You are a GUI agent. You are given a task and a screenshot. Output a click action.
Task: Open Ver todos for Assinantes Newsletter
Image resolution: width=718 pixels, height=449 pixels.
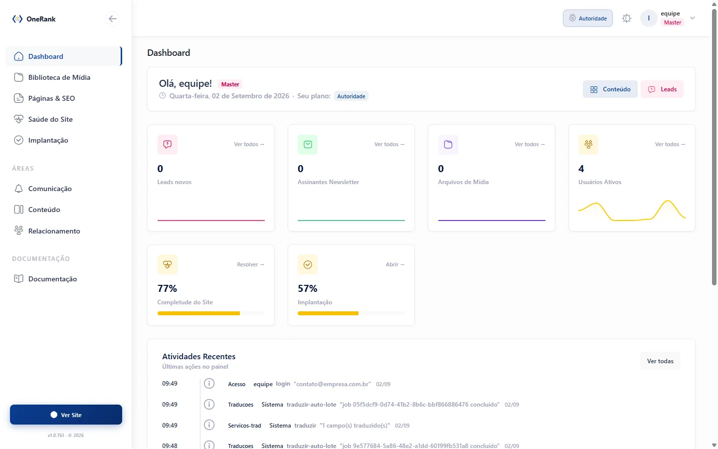pyautogui.click(x=389, y=144)
